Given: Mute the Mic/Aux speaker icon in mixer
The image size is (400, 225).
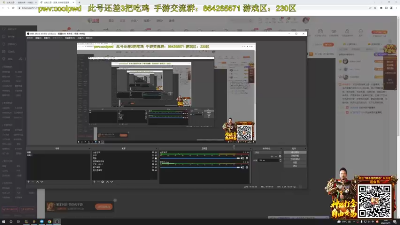Looking at the screenshot, I should pos(242,167).
